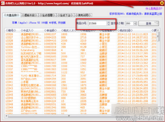Screen dimensions: 165x122
Task: Sort by the 中奖人 column header
Action: (27, 30)
